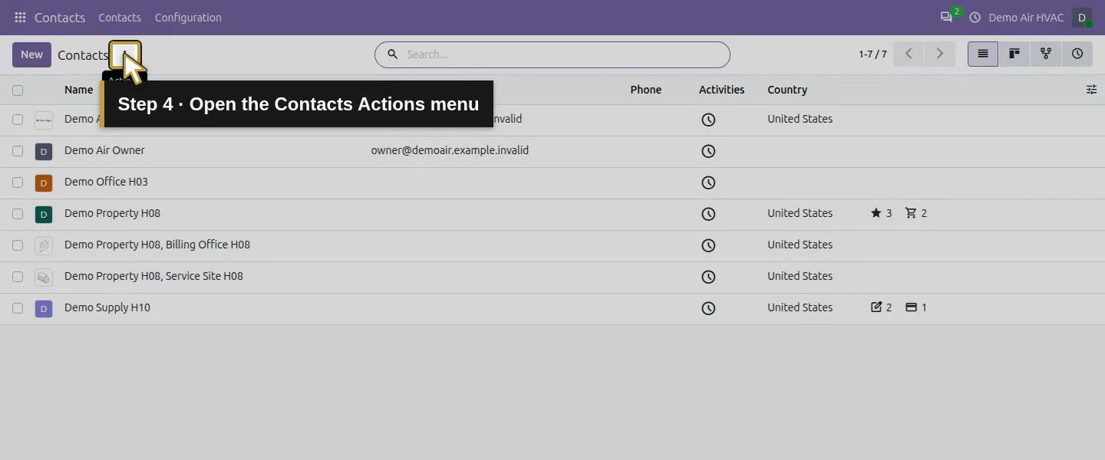The height and width of the screenshot is (460, 1105).
Task: Open the Demo Property H08 contact
Action: (x=112, y=213)
